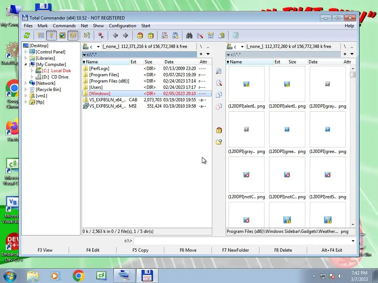This screenshot has height=283, width=378.
Task: Expand the [Control Panel] tree node
Action: 26,52
